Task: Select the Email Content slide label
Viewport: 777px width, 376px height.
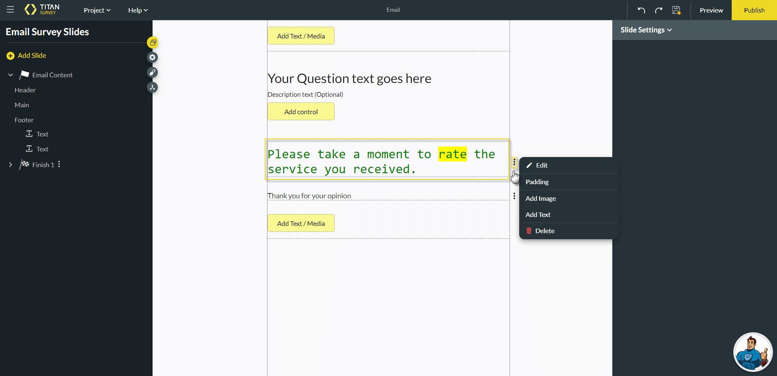Action: pyautogui.click(x=53, y=75)
